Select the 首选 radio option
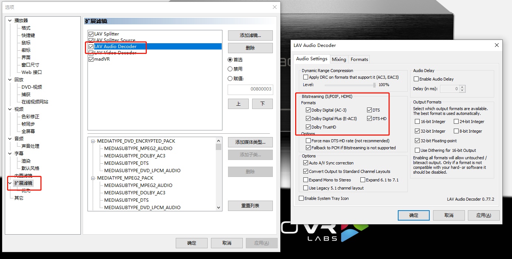 coord(230,59)
